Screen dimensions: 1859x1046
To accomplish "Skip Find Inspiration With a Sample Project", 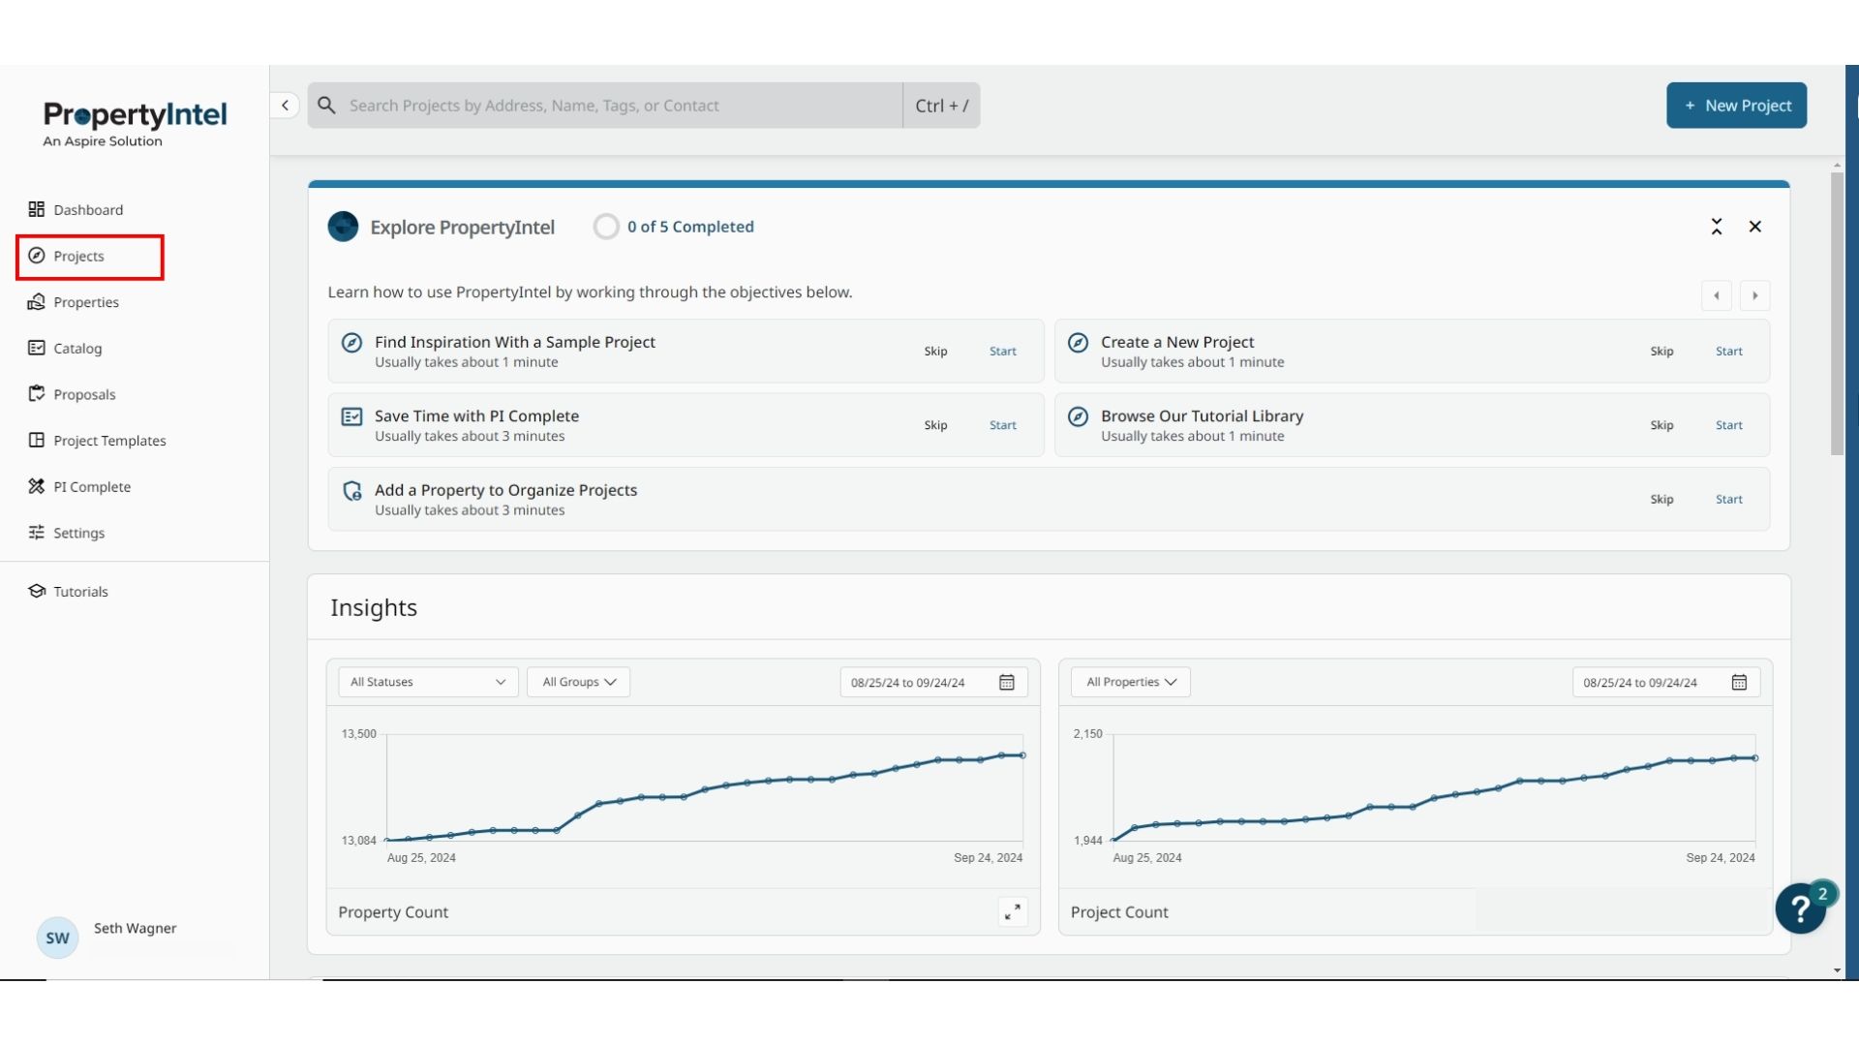I will 935,351.
